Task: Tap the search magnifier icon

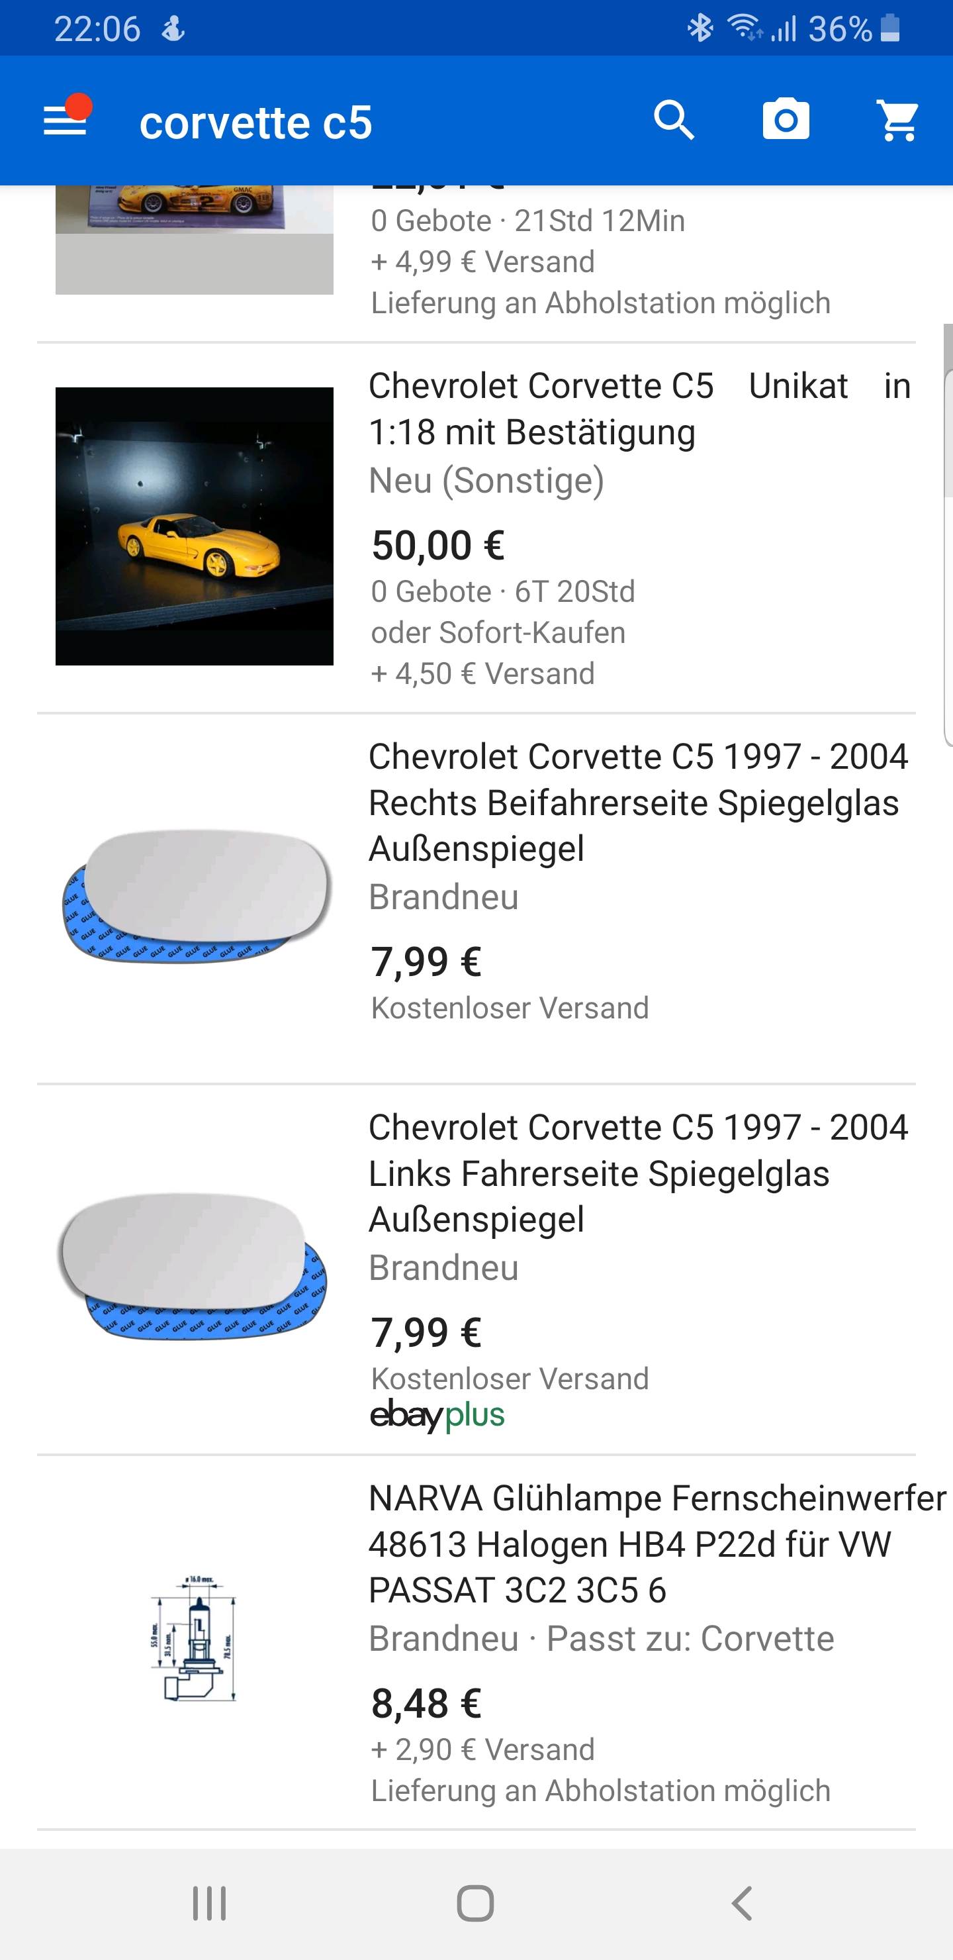Action: click(x=674, y=121)
